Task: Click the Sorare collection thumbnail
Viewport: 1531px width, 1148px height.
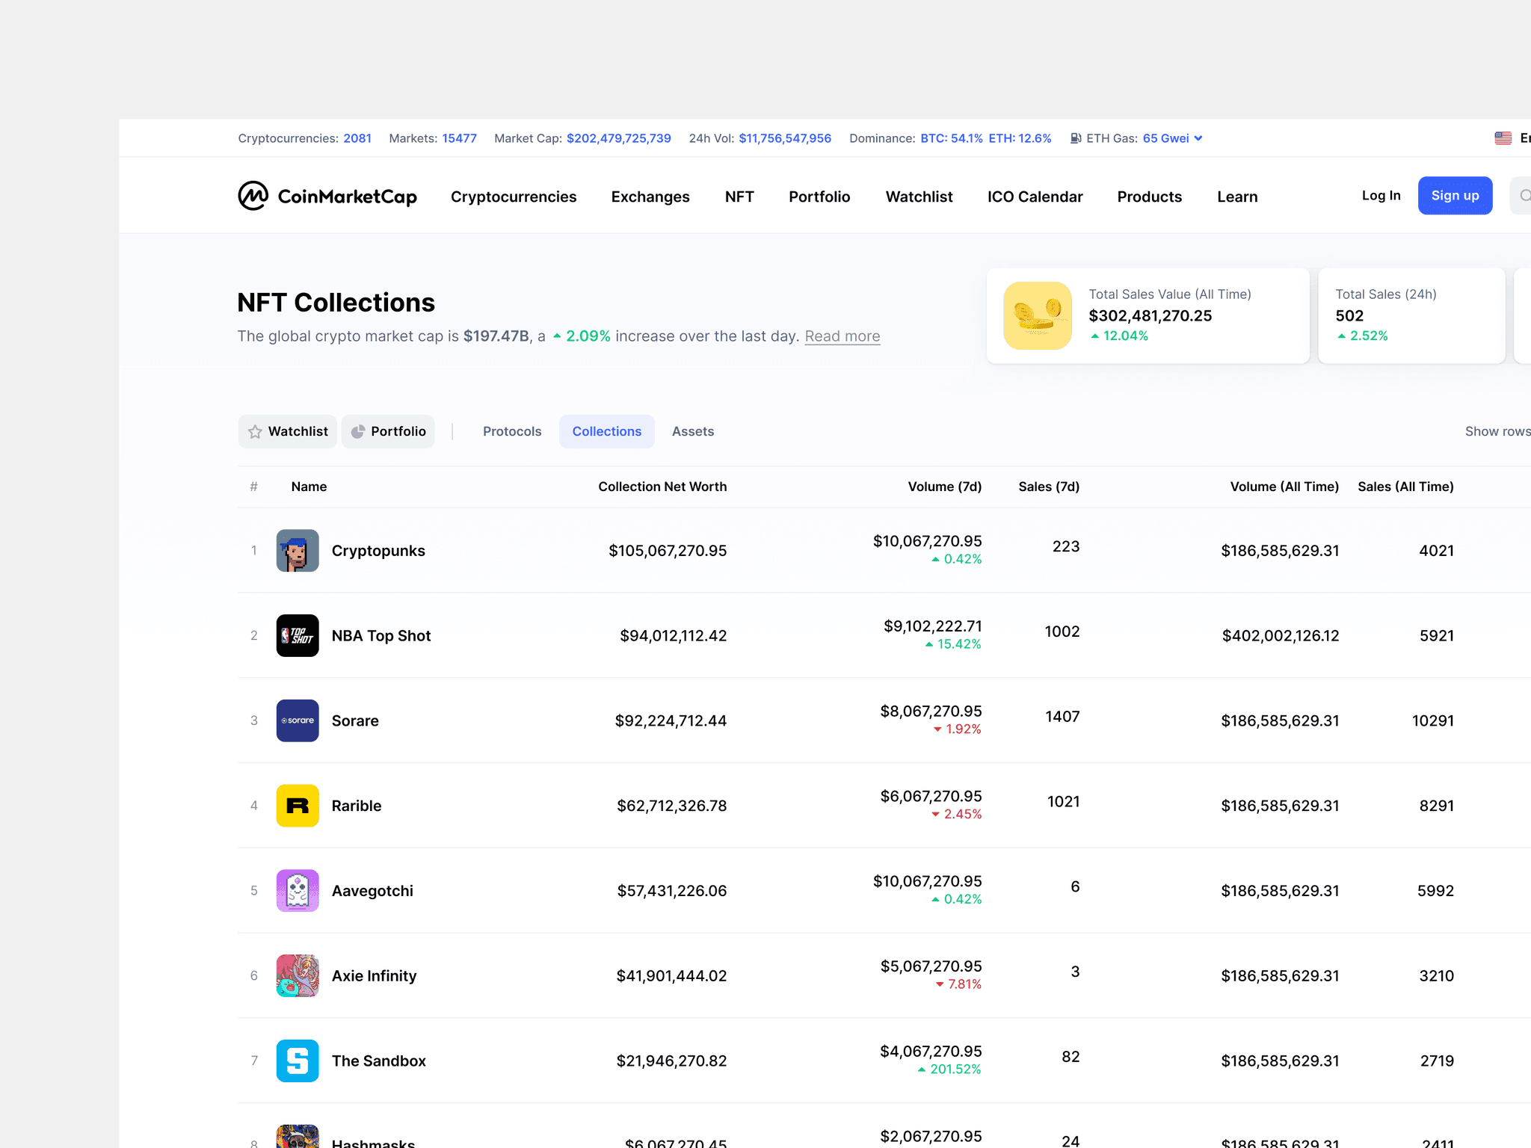Action: point(297,720)
